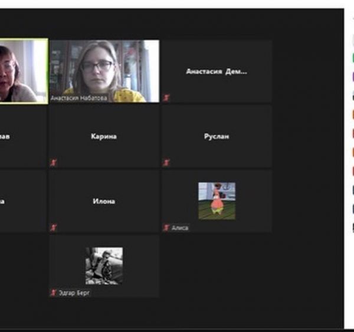Screen dimensions: 354x332
Task: Click the Илона participant name
Action: pos(104,201)
